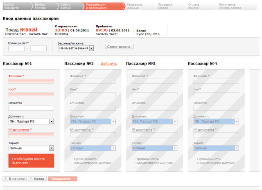Click the second Границы мест input field
Viewport: 262px width, 190px height.
(38, 48)
